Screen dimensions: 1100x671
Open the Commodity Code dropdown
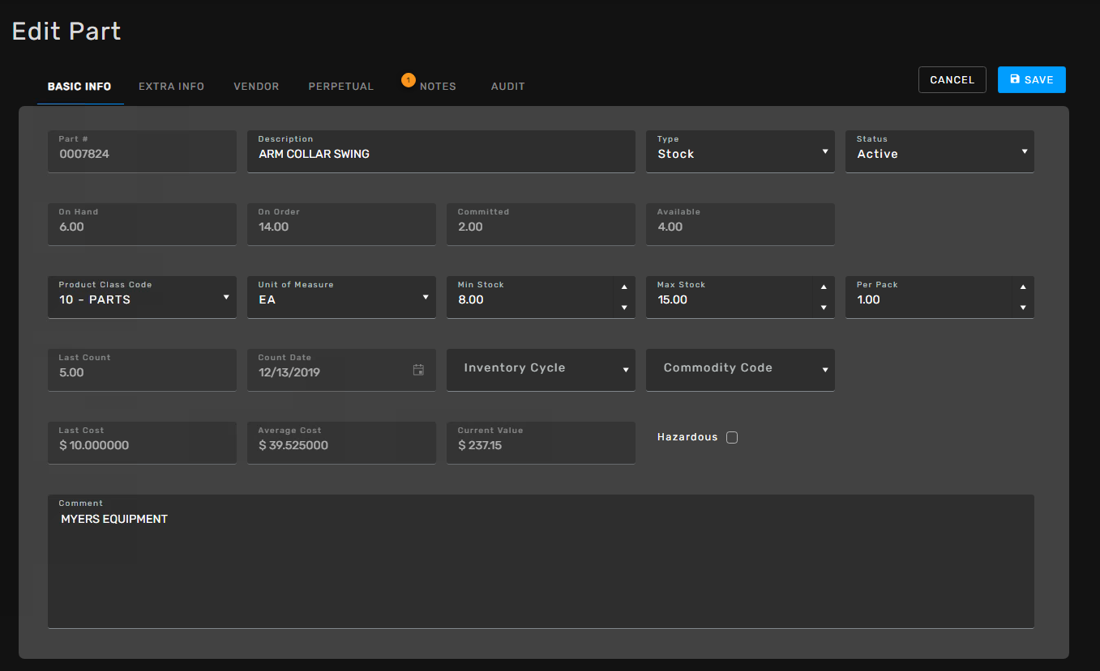point(739,370)
